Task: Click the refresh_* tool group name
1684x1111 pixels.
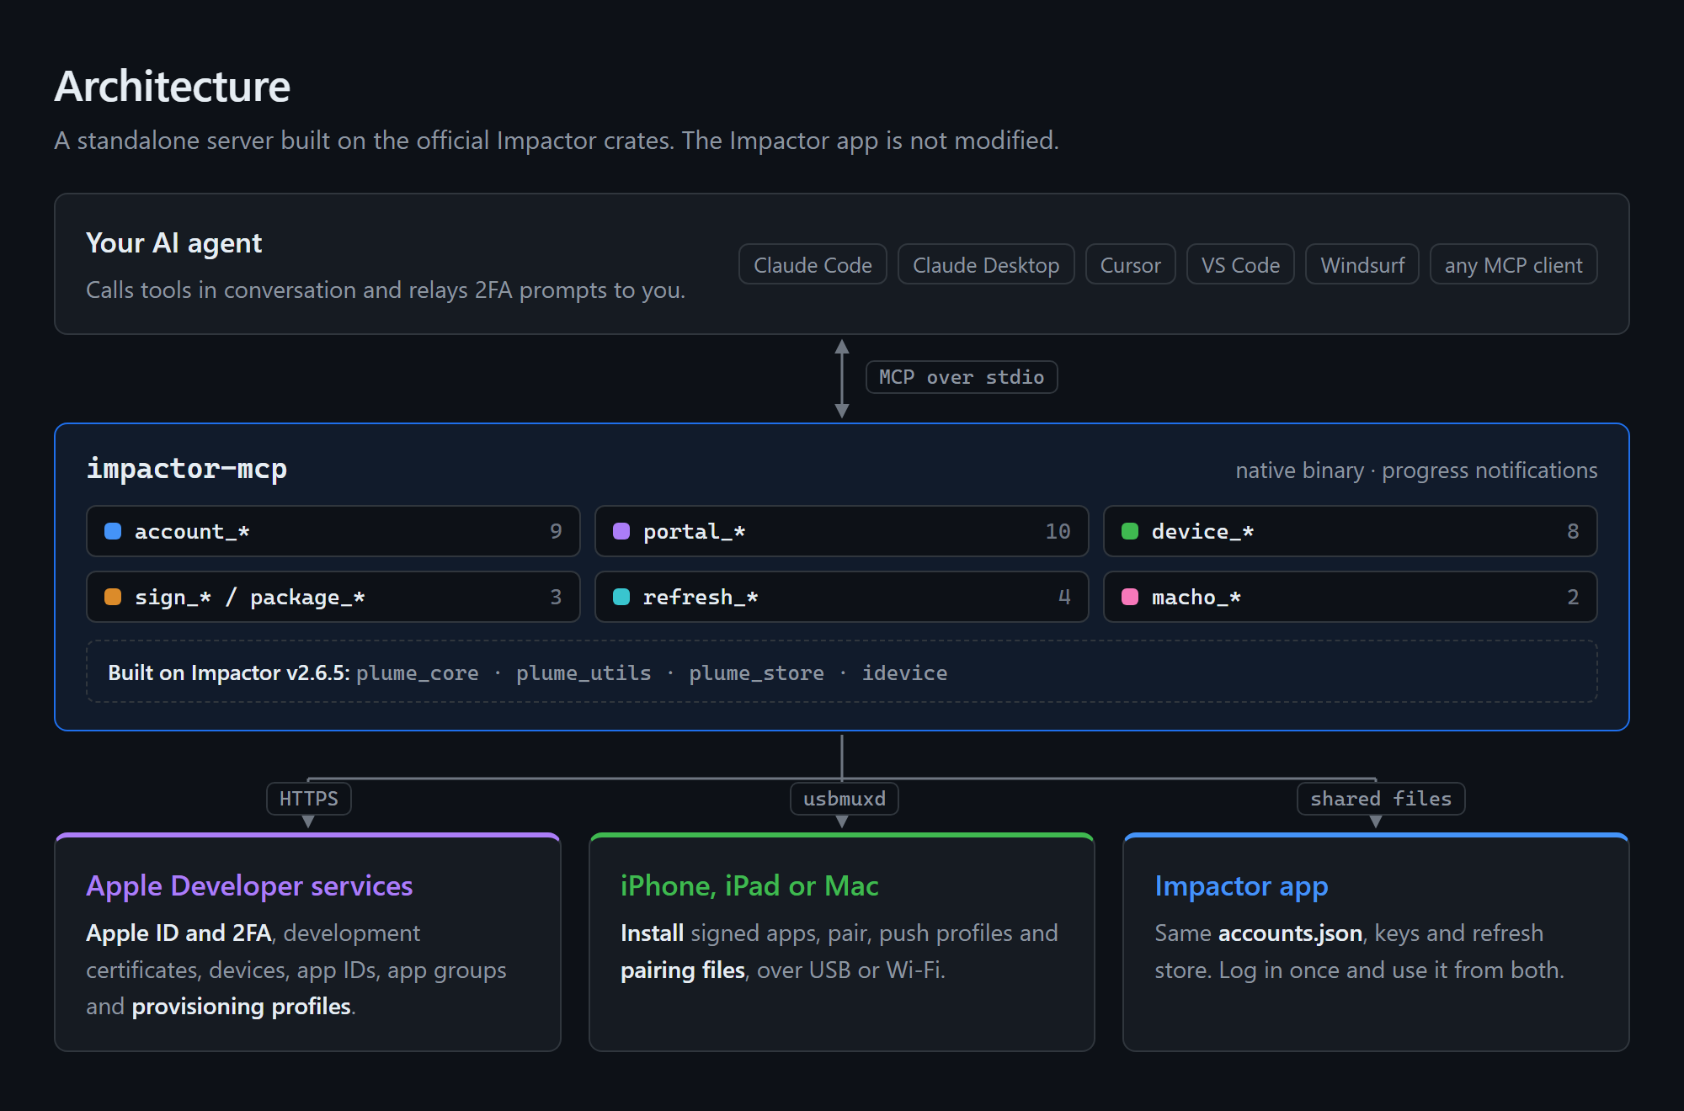Action: [701, 597]
